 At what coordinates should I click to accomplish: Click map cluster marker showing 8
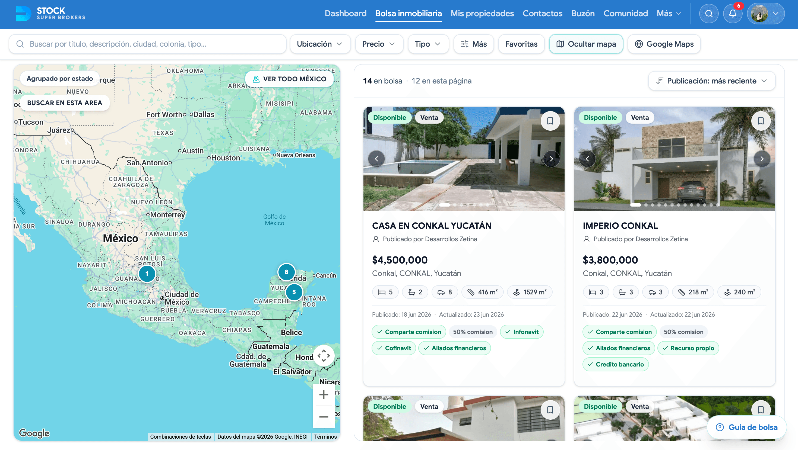tap(286, 272)
